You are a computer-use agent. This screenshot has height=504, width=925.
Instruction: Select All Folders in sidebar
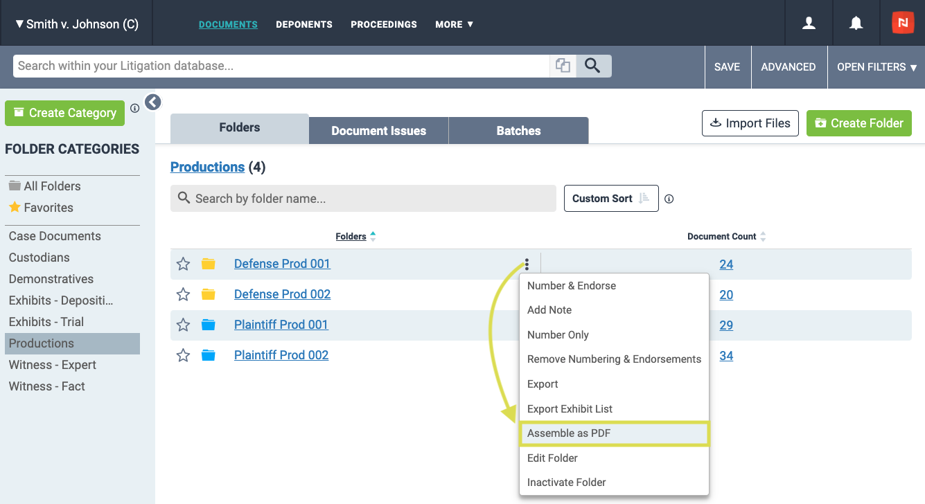45,186
